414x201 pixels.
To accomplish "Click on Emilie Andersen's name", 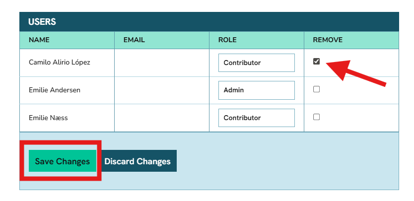I will [x=55, y=90].
